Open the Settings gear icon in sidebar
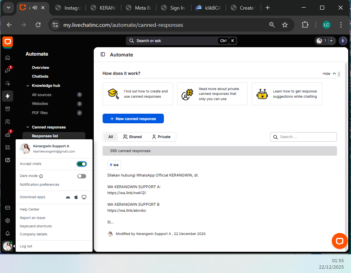Image resolution: width=351 pixels, height=273 pixels. click(8, 221)
